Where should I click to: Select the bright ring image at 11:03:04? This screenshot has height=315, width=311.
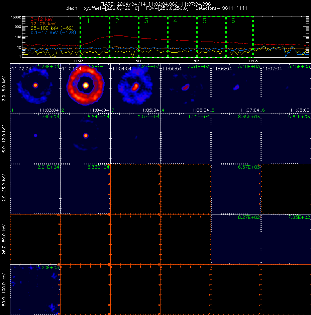click(85, 88)
